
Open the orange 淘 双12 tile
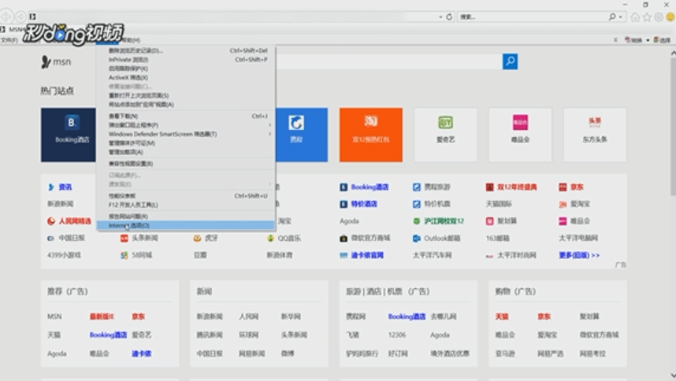tap(371, 135)
